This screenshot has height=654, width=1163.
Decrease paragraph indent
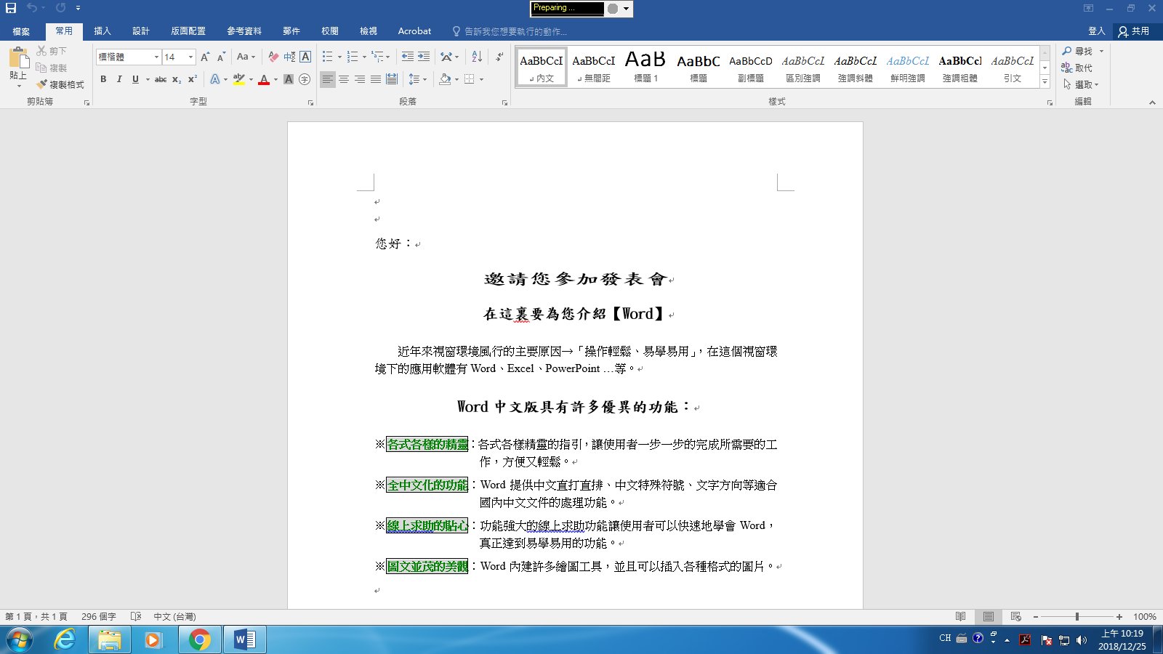407,57
